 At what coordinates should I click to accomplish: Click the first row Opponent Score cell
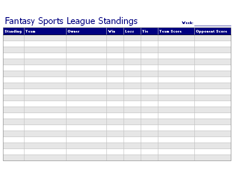coord(213,38)
